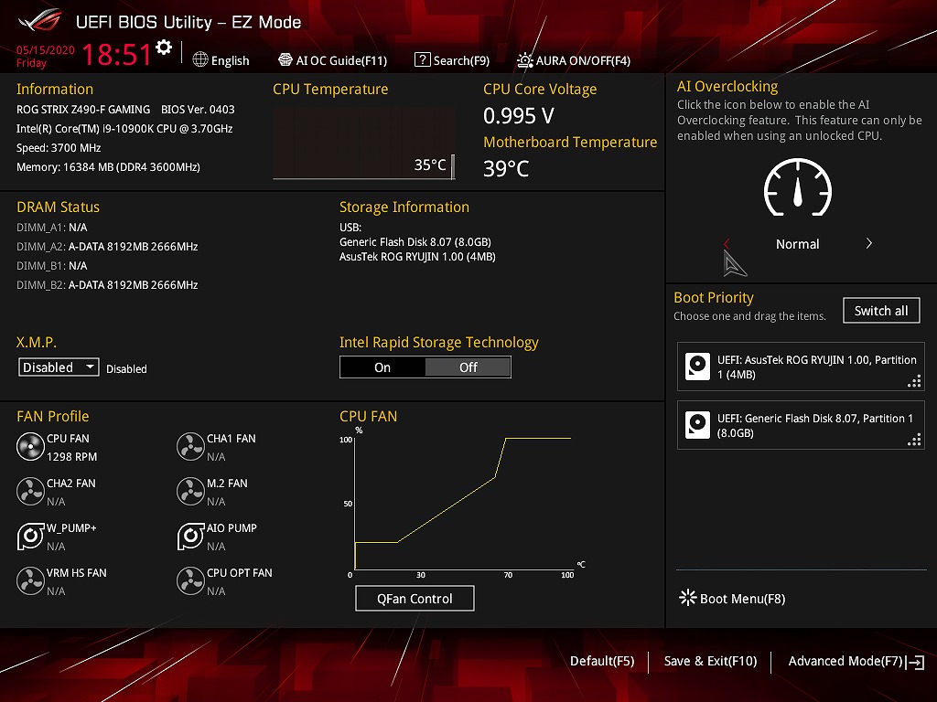The image size is (937, 702).
Task: Click drag handle of Generic Flash Disk entry
Action: pos(914,440)
